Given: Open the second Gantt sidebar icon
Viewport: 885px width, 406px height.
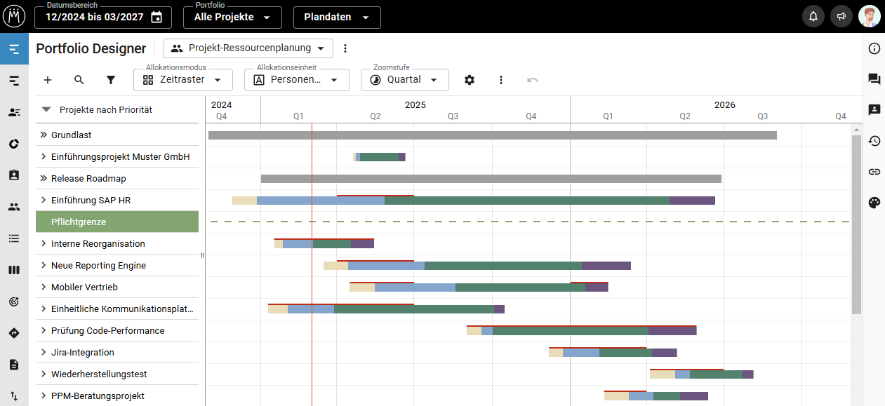Looking at the screenshot, I should pos(14,81).
